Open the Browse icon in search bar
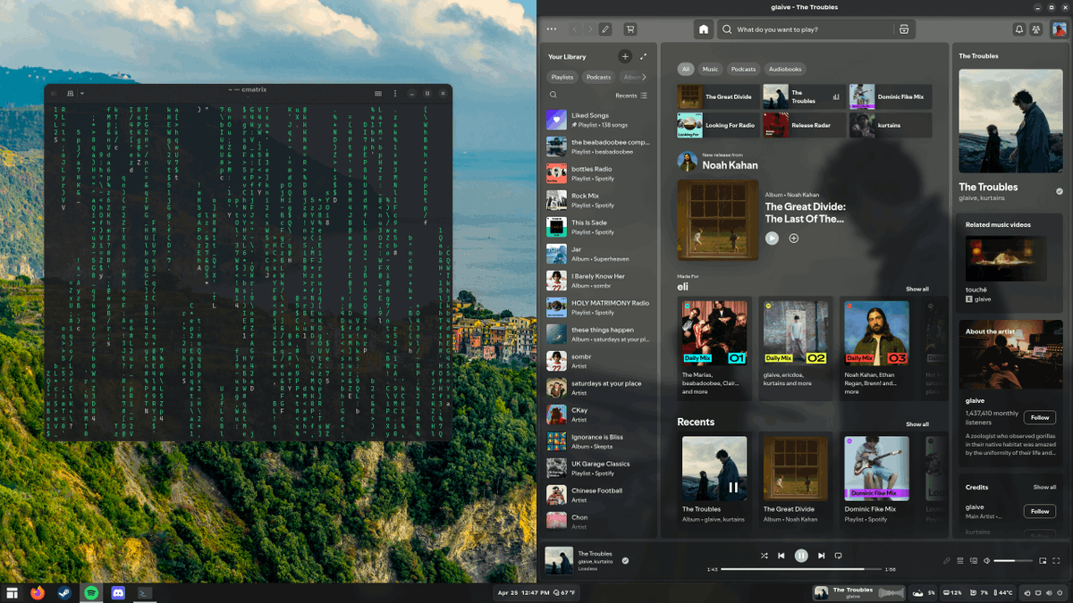The image size is (1073, 603). pos(904,29)
